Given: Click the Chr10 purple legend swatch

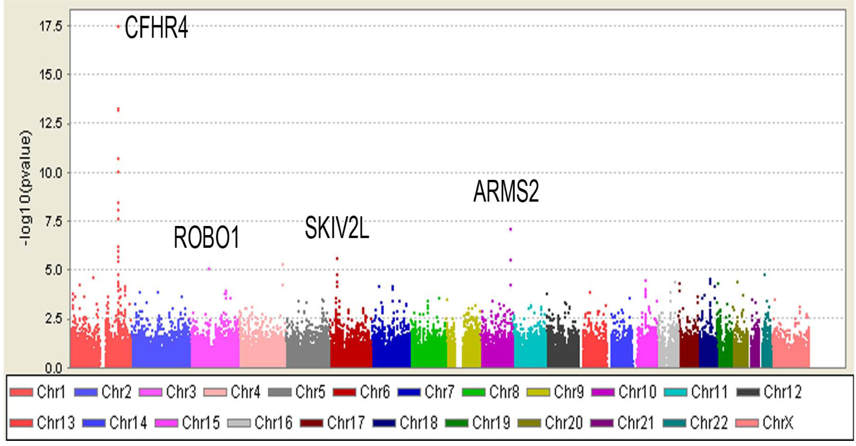Looking at the screenshot, I should pos(603,392).
